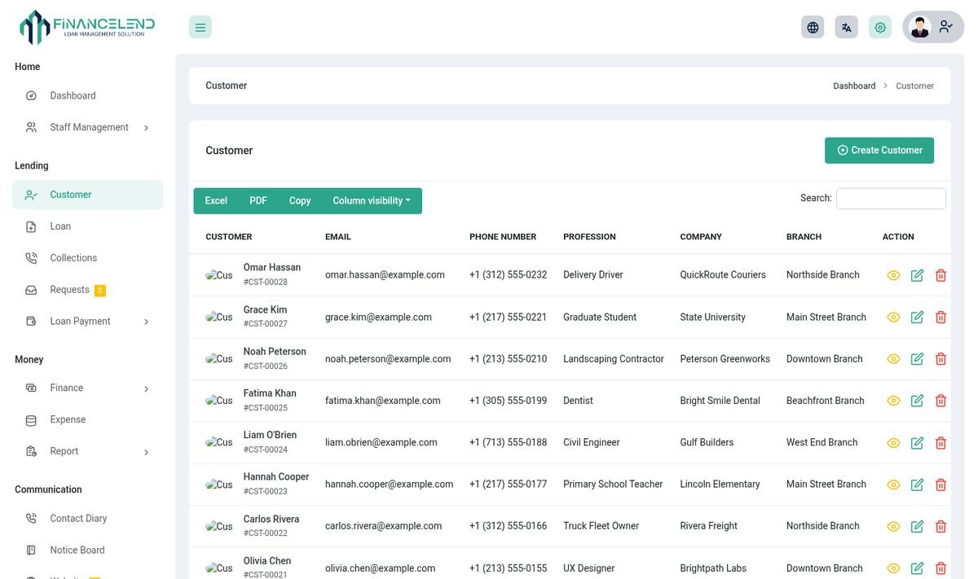This screenshot has width=978, height=579.
Task: Click Omar Hassan's avatar thumbnail
Action: click(x=219, y=275)
